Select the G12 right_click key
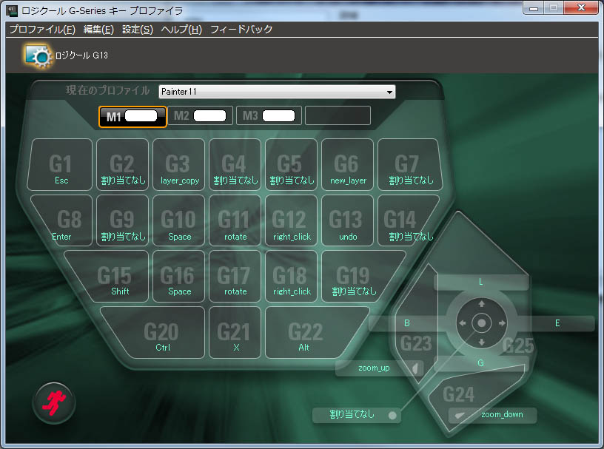Viewport: 604px width, 449px height. coord(291,220)
